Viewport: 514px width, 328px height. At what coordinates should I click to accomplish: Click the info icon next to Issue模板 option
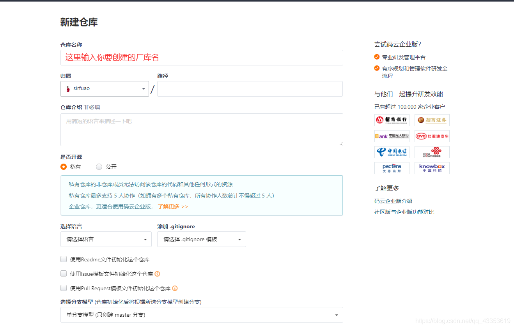(x=157, y=274)
